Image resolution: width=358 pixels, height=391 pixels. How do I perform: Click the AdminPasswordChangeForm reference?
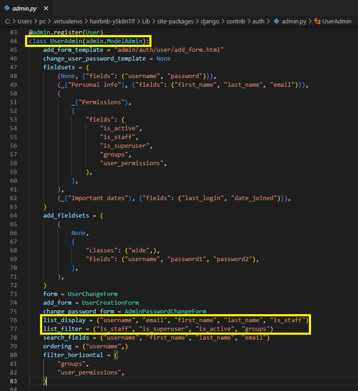[165, 311]
